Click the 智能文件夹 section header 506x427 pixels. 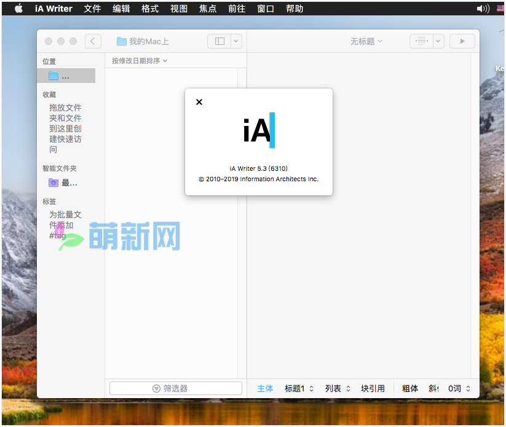[60, 168]
